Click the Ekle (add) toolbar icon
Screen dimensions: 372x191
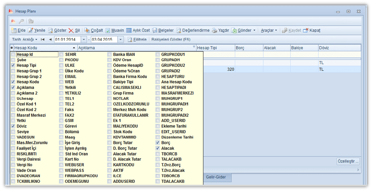click(14, 30)
